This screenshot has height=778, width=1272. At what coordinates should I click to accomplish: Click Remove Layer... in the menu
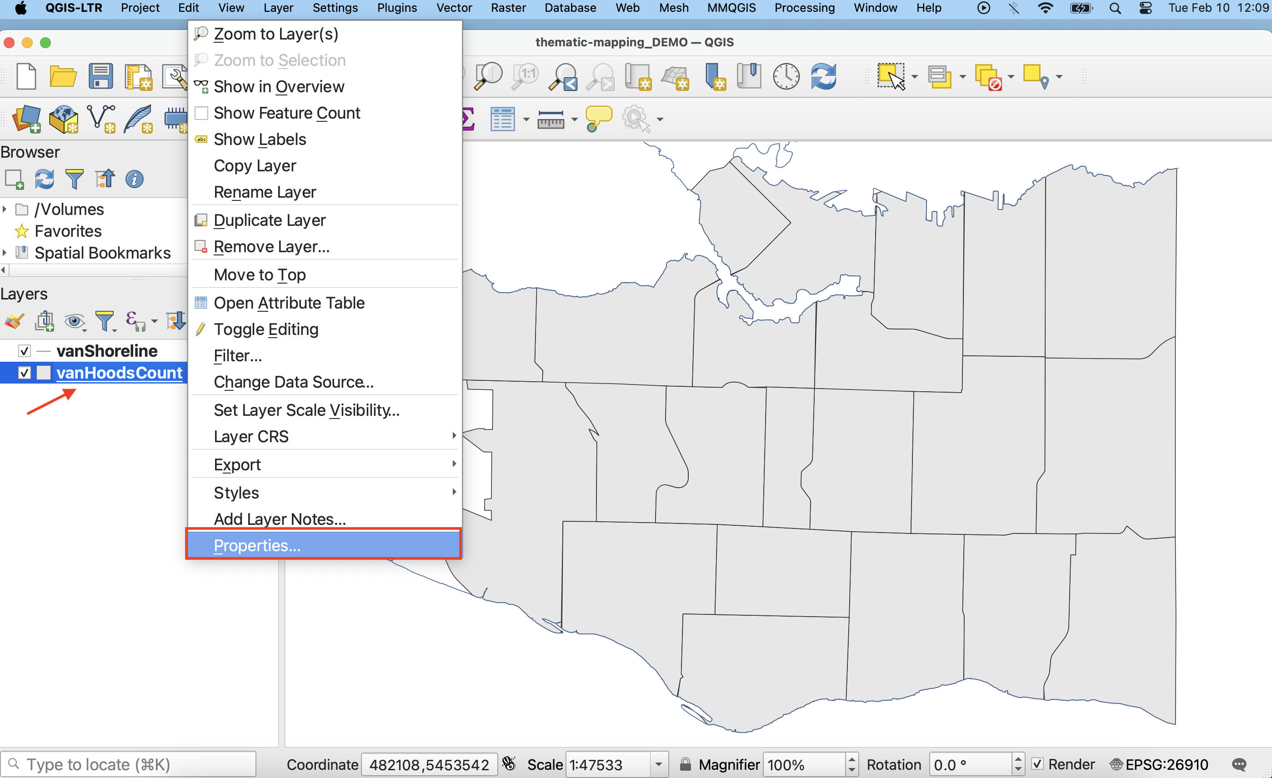click(271, 247)
